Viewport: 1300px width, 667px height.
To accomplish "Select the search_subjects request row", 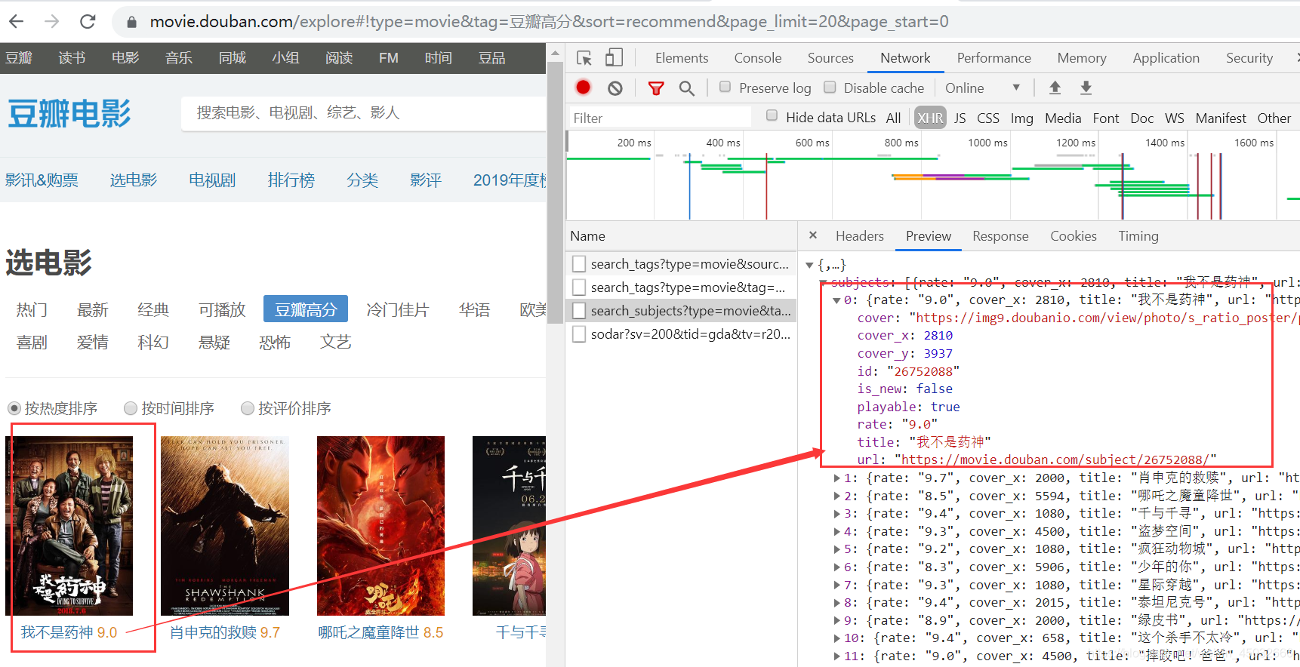I will [681, 310].
